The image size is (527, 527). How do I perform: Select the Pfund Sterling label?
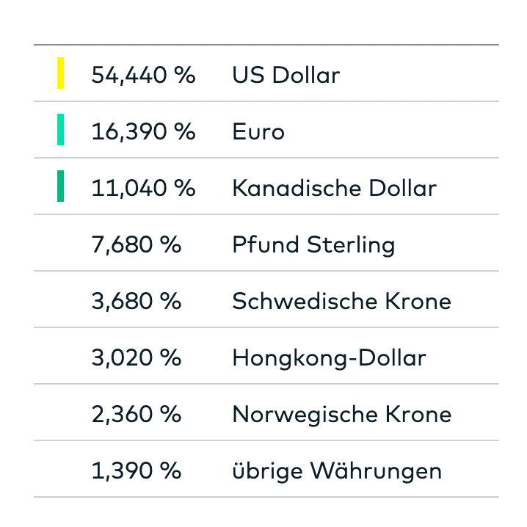[x=313, y=245]
